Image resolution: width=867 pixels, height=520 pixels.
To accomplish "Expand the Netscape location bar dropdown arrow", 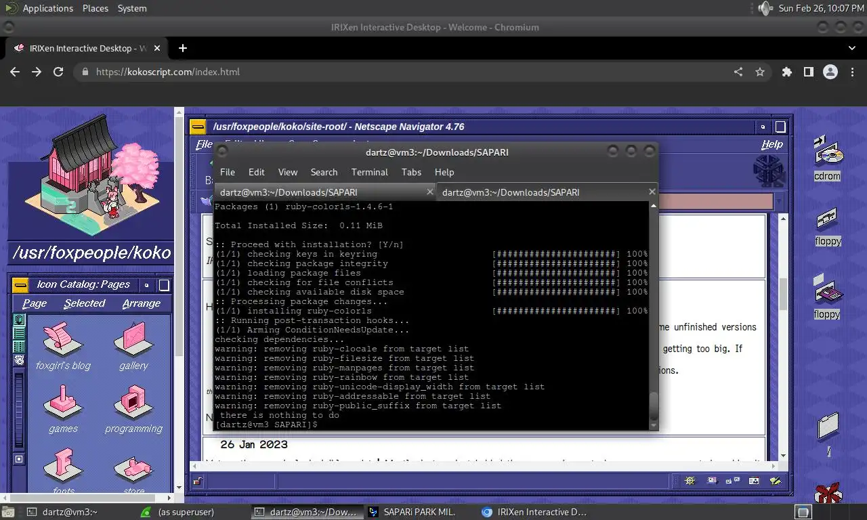I will tap(779, 202).
